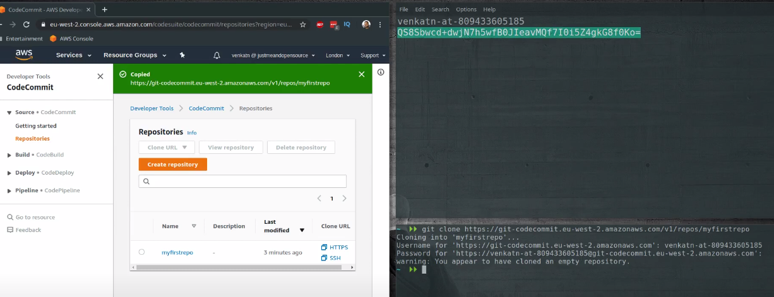
Task: Copy the HTTPS clone URL
Action: (335, 247)
